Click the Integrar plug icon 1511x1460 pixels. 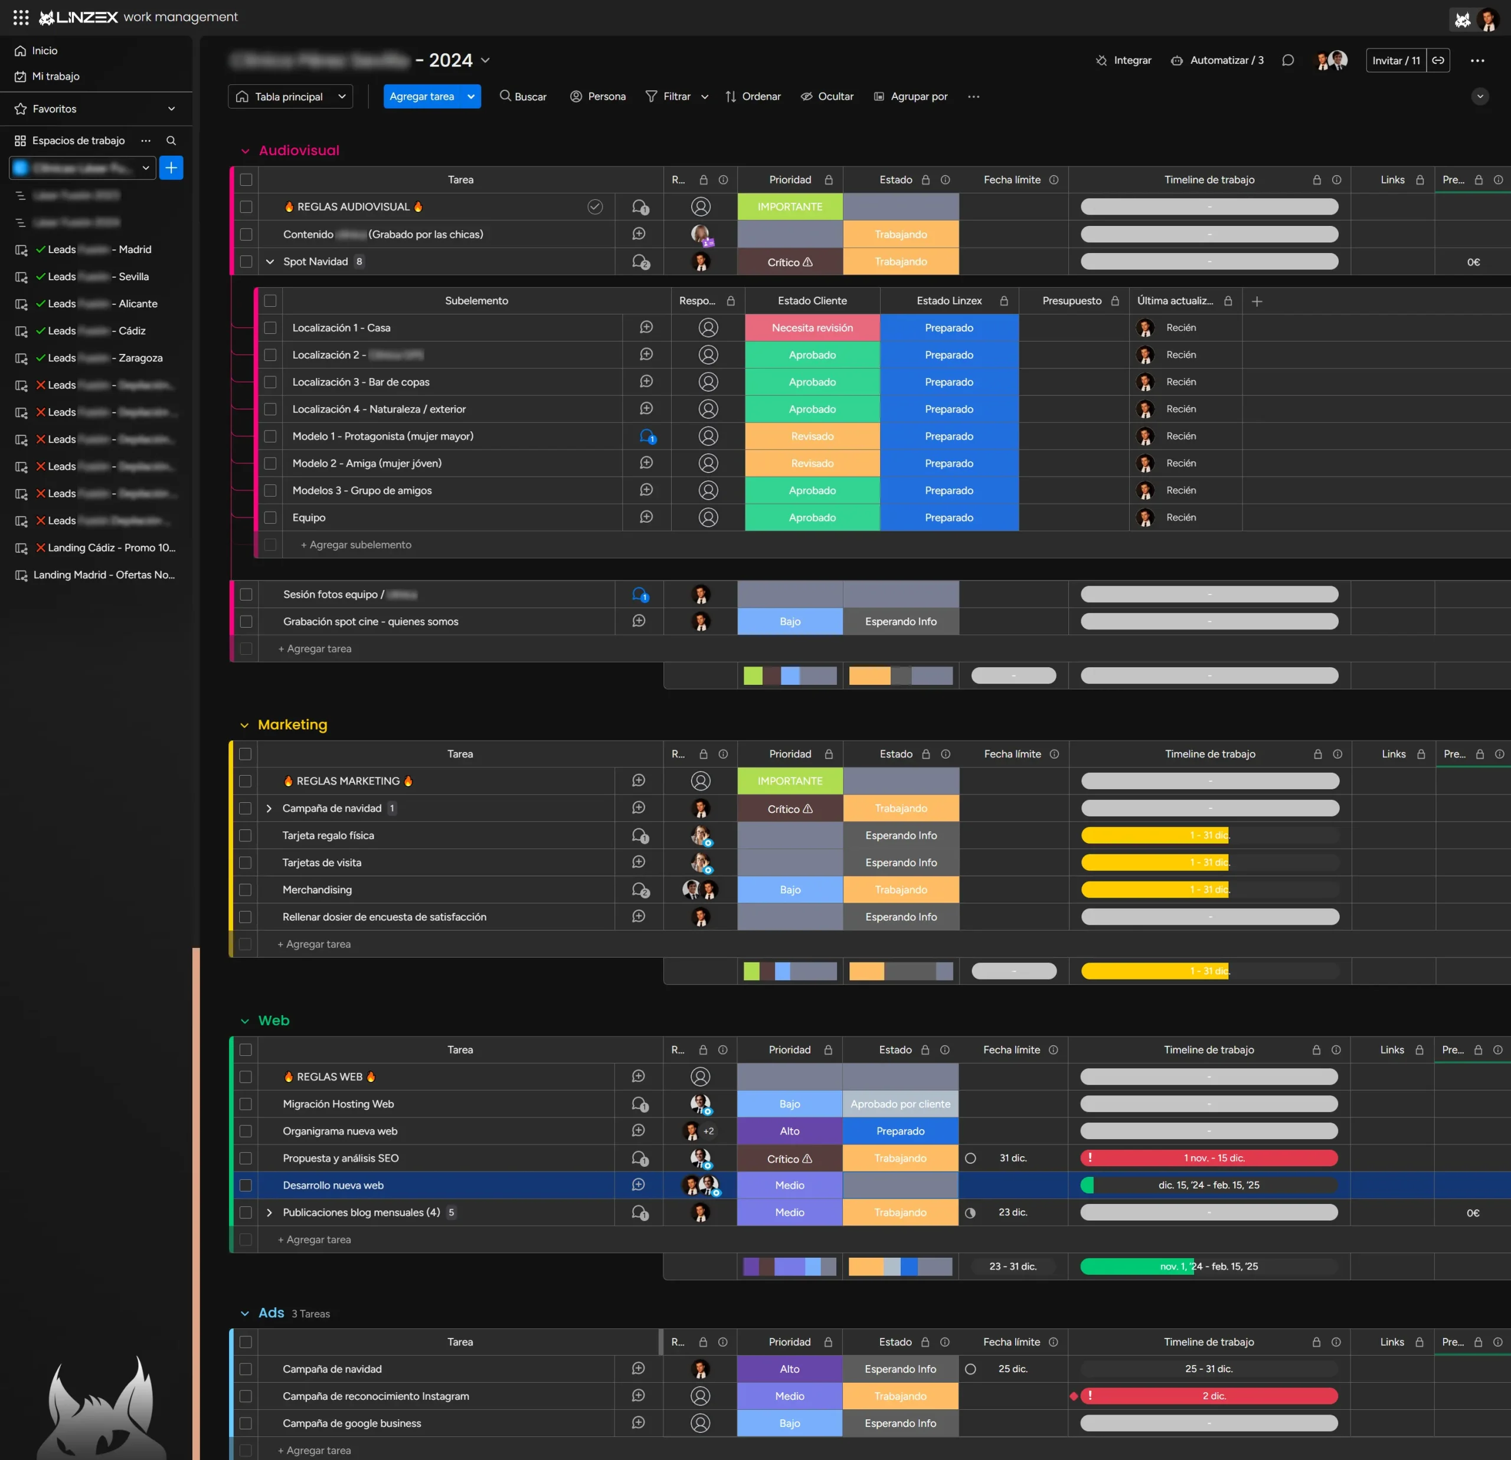coord(1101,60)
